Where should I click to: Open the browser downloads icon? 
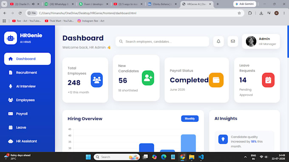(261, 13)
